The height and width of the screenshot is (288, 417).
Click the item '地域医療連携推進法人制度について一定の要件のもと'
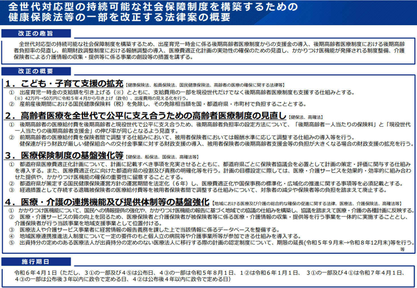point(155,236)
